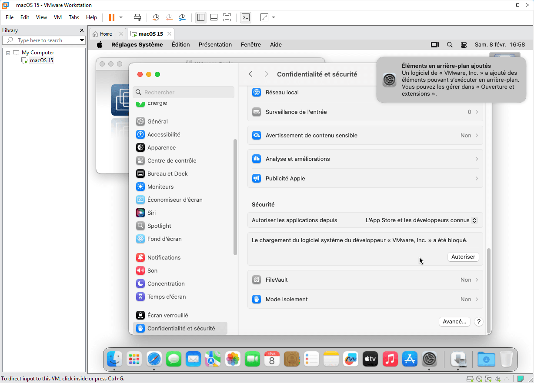The height and width of the screenshot is (383, 534).
Task: Open Avertissement de contenu sensible row
Action: pyautogui.click(x=365, y=135)
